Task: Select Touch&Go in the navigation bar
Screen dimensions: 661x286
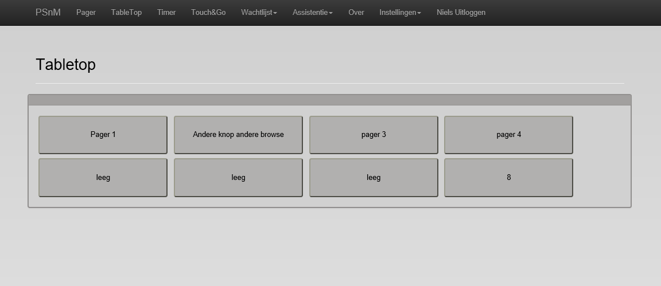Action: (208, 13)
